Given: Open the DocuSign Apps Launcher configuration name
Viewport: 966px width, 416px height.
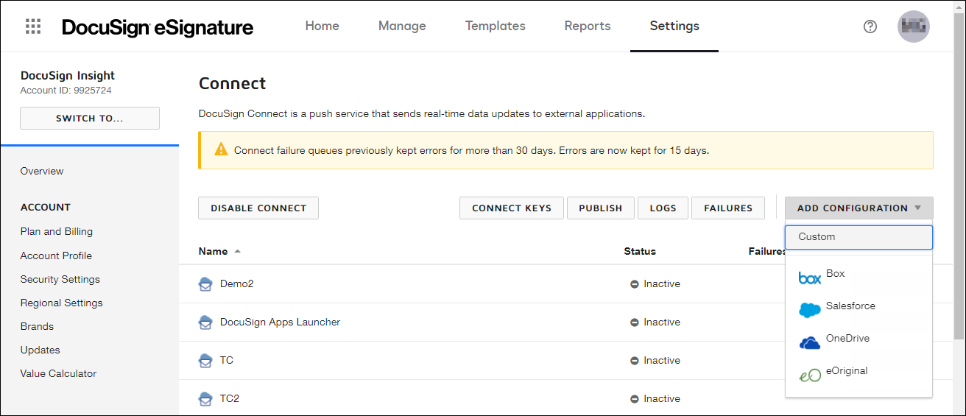Looking at the screenshot, I should [x=280, y=322].
